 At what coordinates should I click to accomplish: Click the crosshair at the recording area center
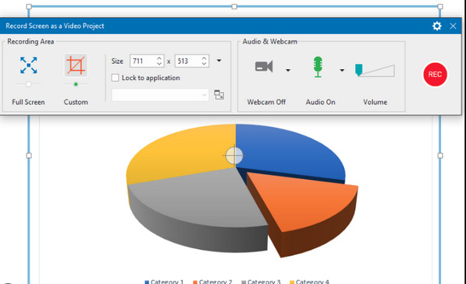[235, 156]
